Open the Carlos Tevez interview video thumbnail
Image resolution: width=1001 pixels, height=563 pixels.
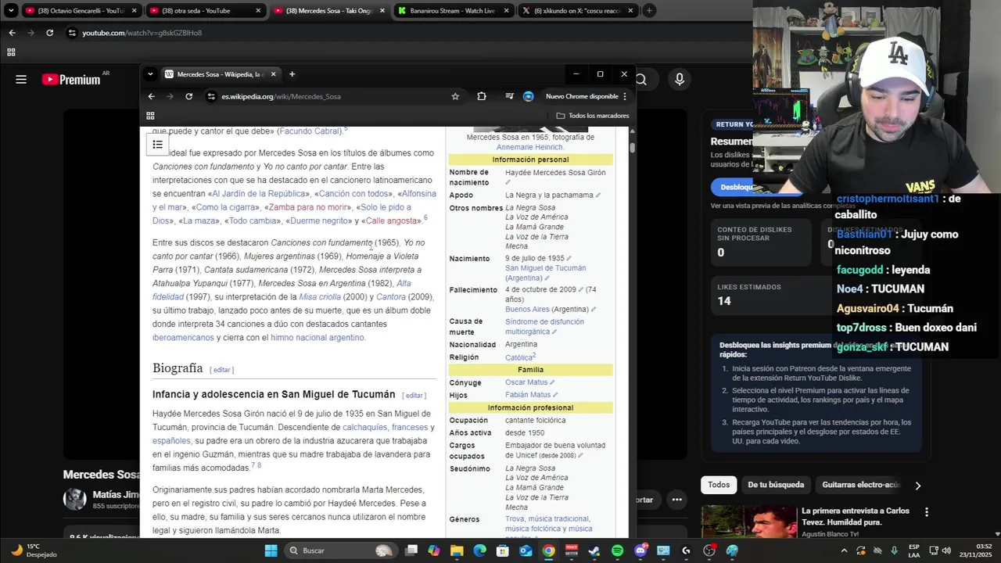[748, 522]
